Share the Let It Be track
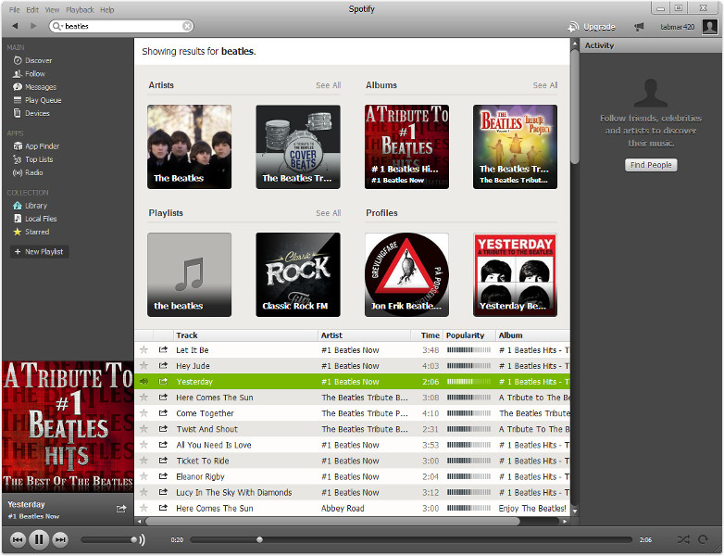 (x=163, y=350)
